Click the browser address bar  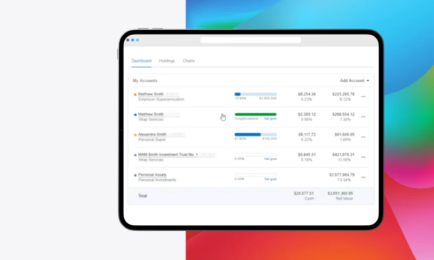(251, 40)
